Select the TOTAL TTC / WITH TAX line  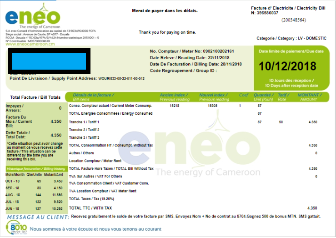(x=90, y=208)
